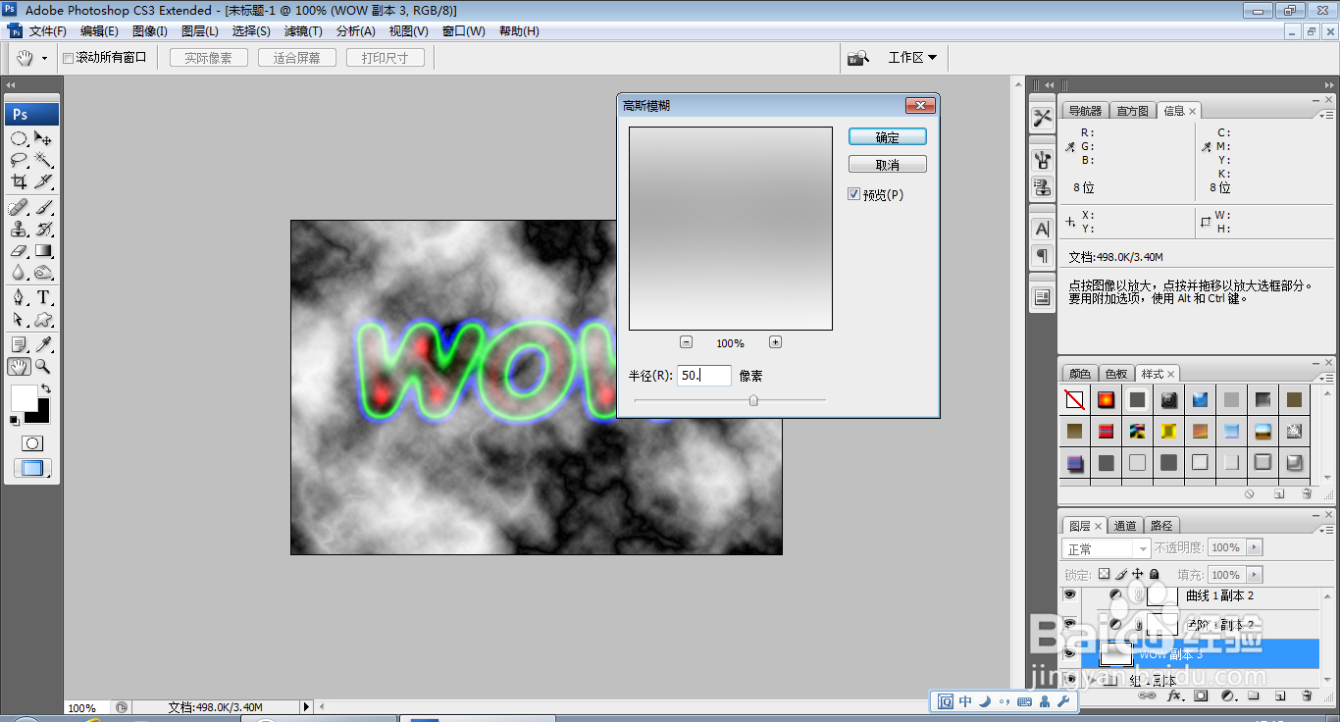
Task: Toggle lock transparent pixels
Action: click(1104, 574)
